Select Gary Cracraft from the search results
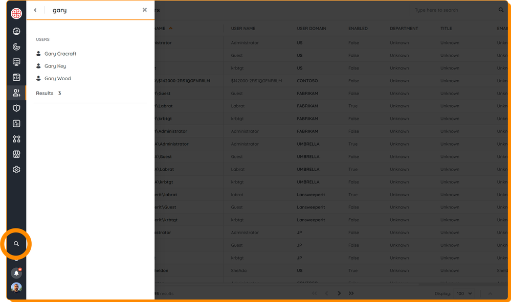 click(60, 54)
